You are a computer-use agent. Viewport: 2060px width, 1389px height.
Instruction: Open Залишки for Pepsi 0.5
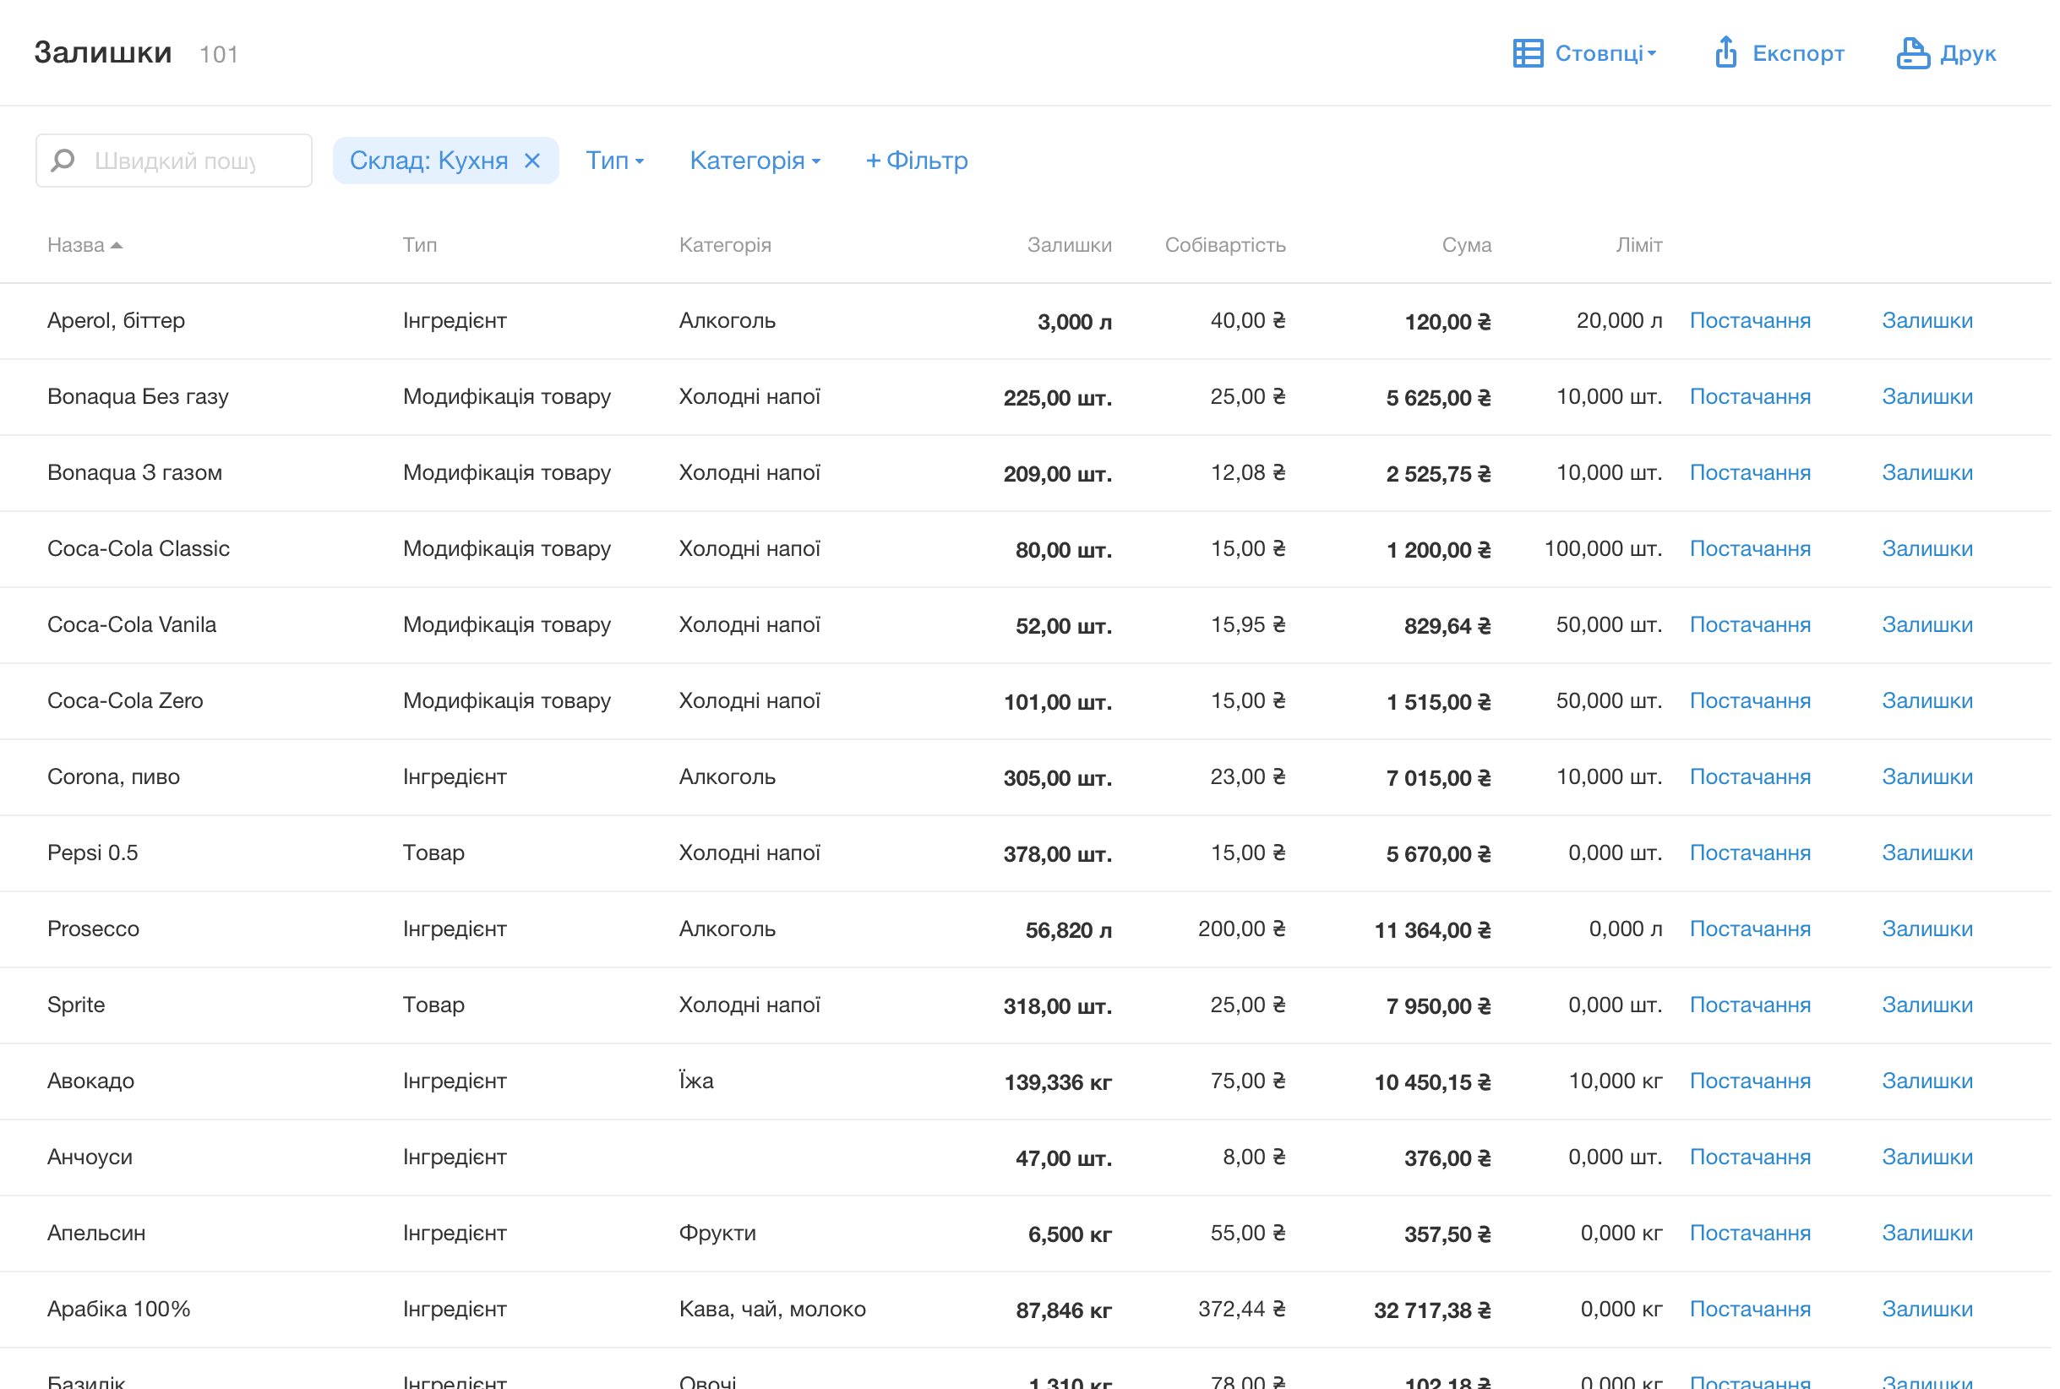(1926, 854)
